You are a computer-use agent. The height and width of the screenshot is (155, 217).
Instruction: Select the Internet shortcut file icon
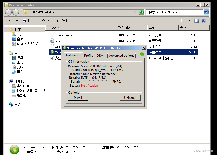[x=52, y=58]
